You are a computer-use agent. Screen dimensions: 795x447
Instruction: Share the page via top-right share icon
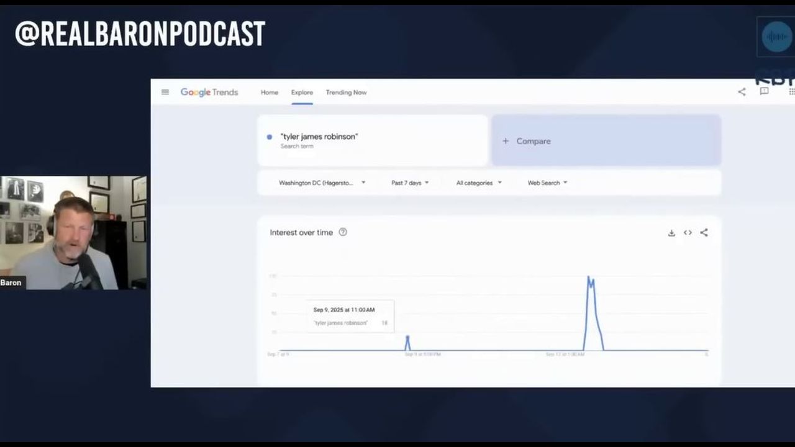coord(742,92)
